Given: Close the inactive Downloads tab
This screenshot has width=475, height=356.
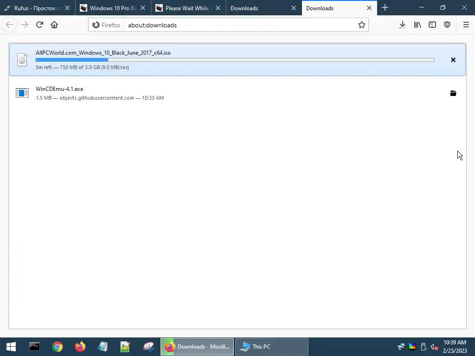Looking at the screenshot, I should (294, 8).
